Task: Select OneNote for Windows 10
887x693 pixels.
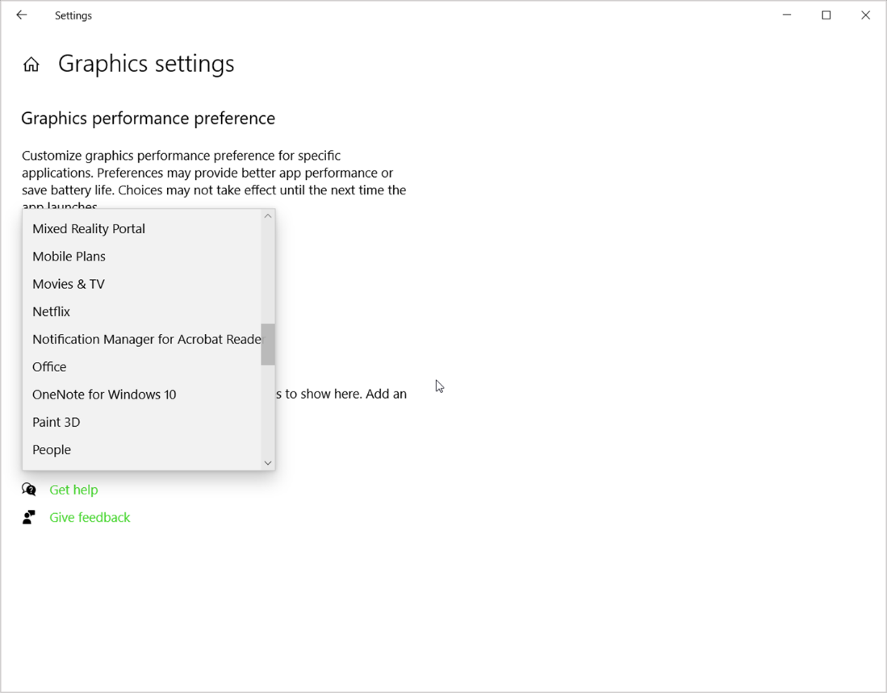Action: click(104, 394)
